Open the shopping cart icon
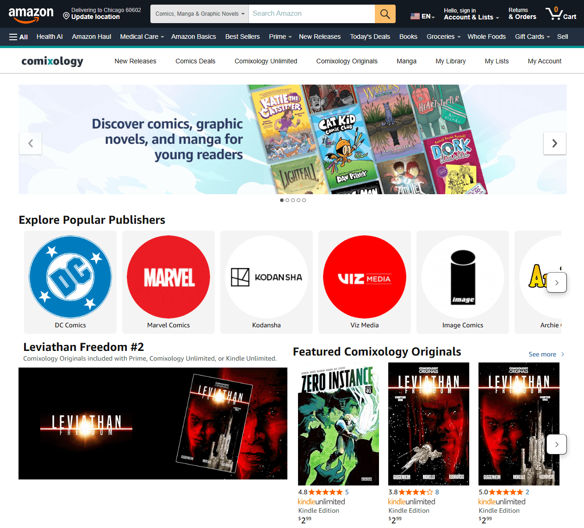Screen dimensions: 584x528 pos(560,13)
